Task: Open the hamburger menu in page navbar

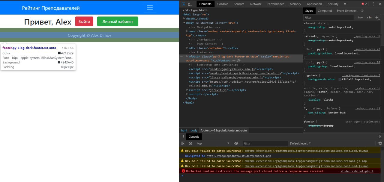Action: coord(150,7)
